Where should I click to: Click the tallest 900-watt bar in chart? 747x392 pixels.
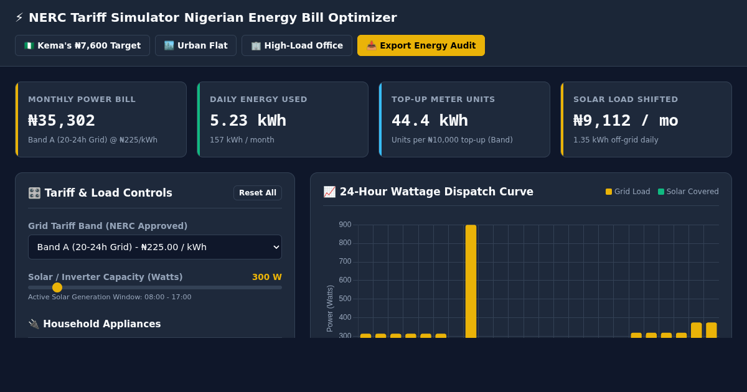coord(471,281)
